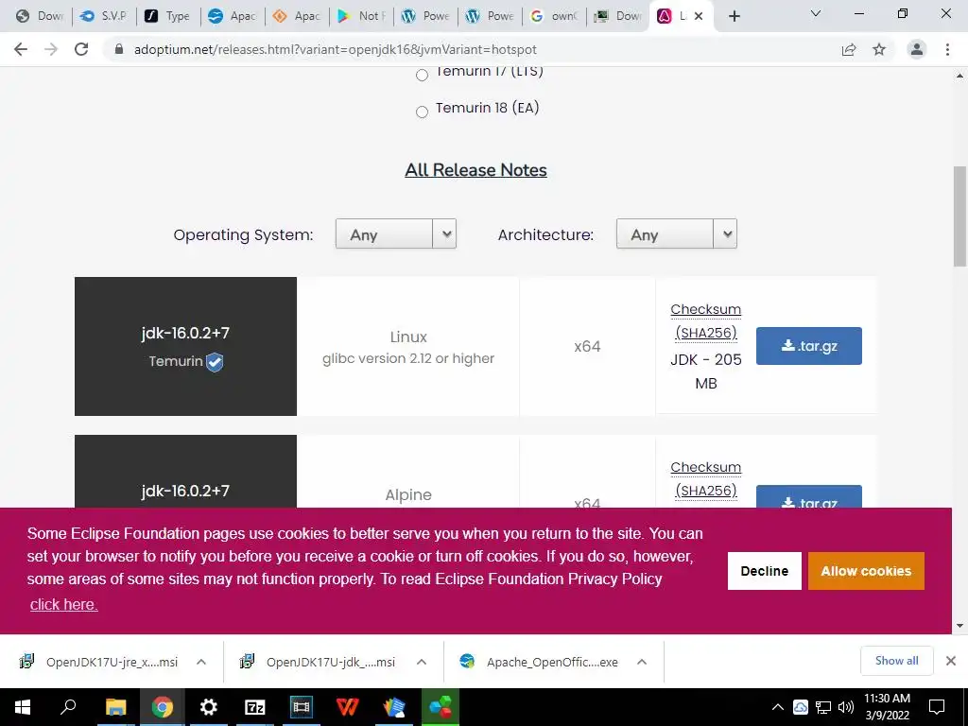Switch to the S.V.P tab
Screen dimensions: 968x726
pyautogui.click(x=103, y=16)
